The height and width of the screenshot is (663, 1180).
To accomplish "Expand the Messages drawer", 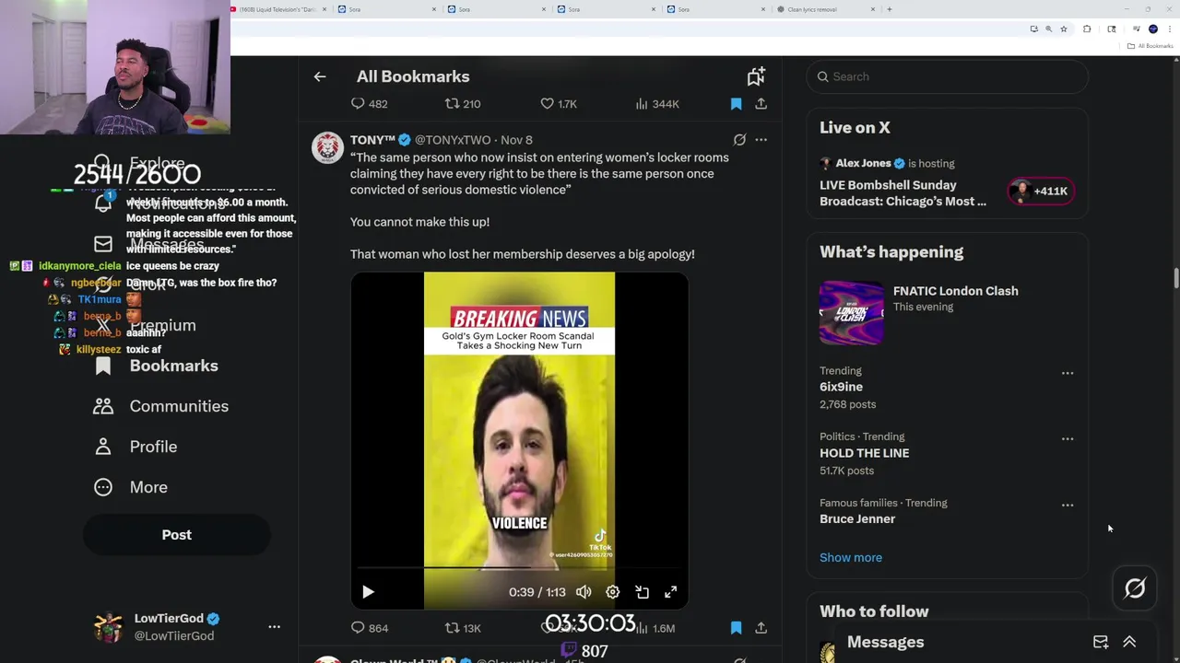I will tap(1129, 642).
